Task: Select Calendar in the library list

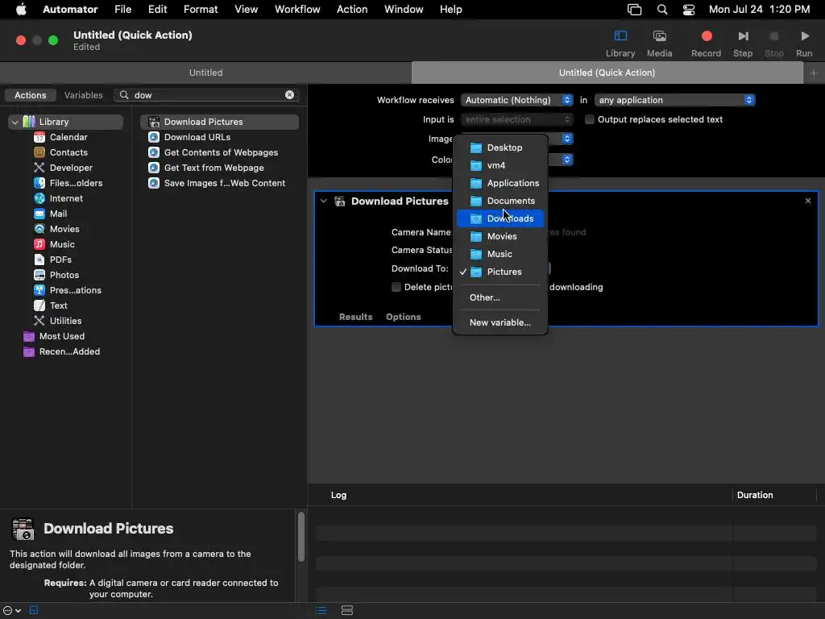Action: 68,137
